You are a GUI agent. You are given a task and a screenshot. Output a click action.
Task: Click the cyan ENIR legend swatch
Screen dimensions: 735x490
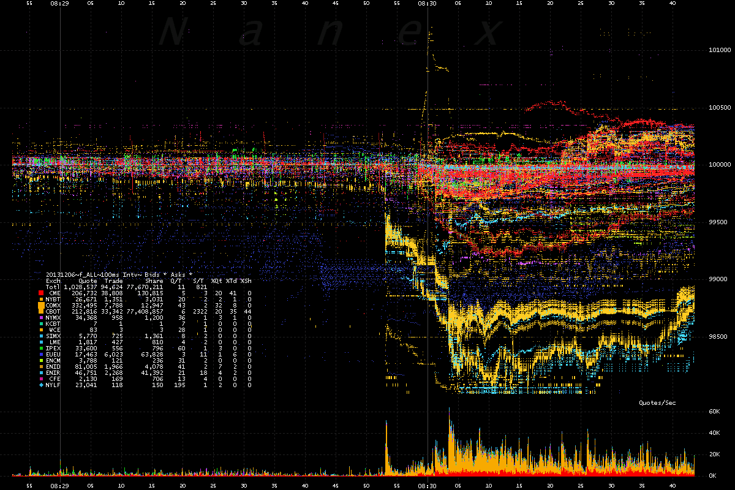click(x=41, y=372)
